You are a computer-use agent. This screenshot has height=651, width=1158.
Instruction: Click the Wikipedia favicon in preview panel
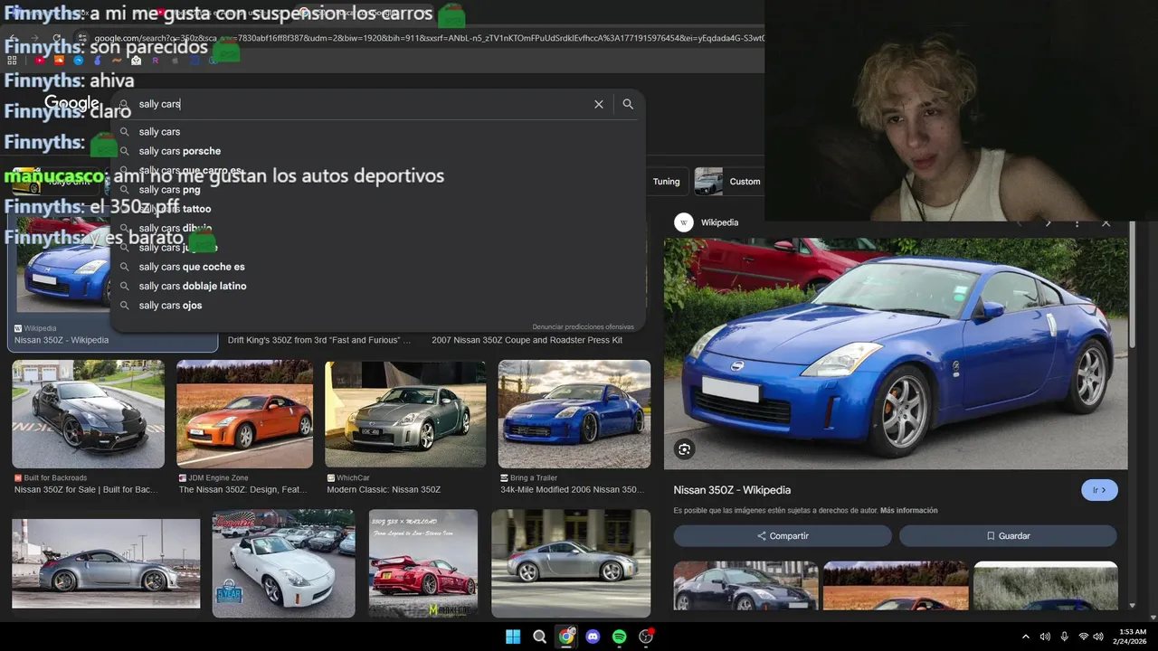tap(684, 222)
